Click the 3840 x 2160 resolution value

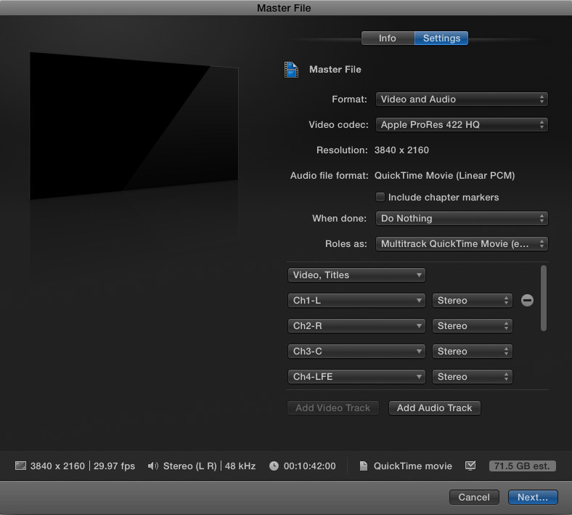click(x=401, y=150)
